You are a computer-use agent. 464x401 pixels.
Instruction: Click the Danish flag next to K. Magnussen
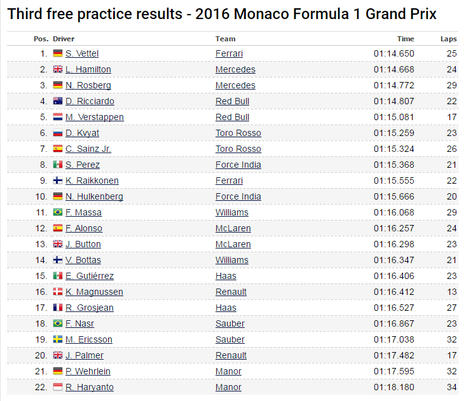coord(57,292)
